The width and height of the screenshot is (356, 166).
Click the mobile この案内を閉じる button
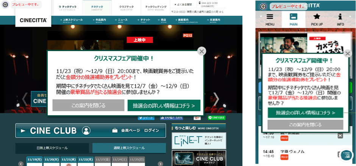305,125
